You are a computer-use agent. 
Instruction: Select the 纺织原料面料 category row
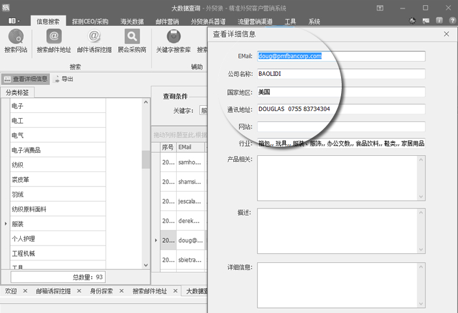point(29,209)
